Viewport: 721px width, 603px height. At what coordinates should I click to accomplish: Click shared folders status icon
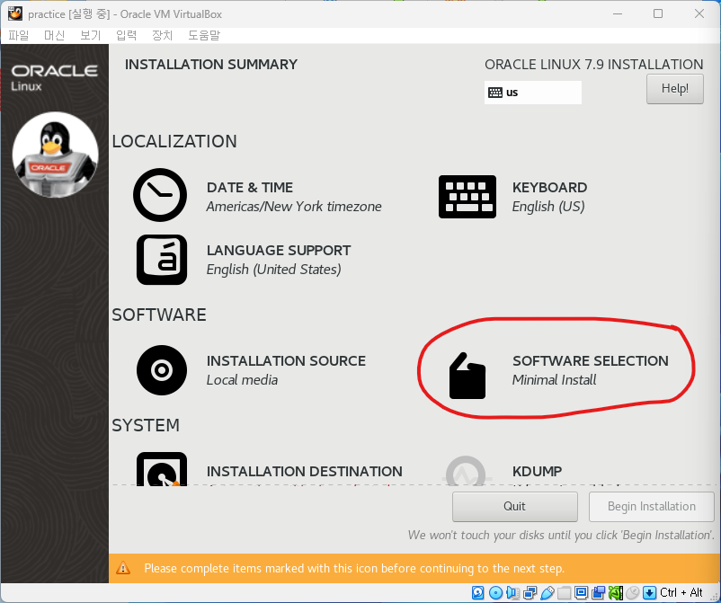(565, 592)
